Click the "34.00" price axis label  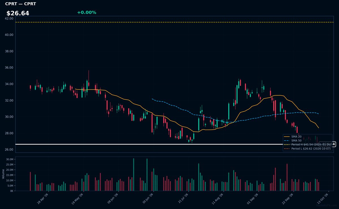coord(9,84)
